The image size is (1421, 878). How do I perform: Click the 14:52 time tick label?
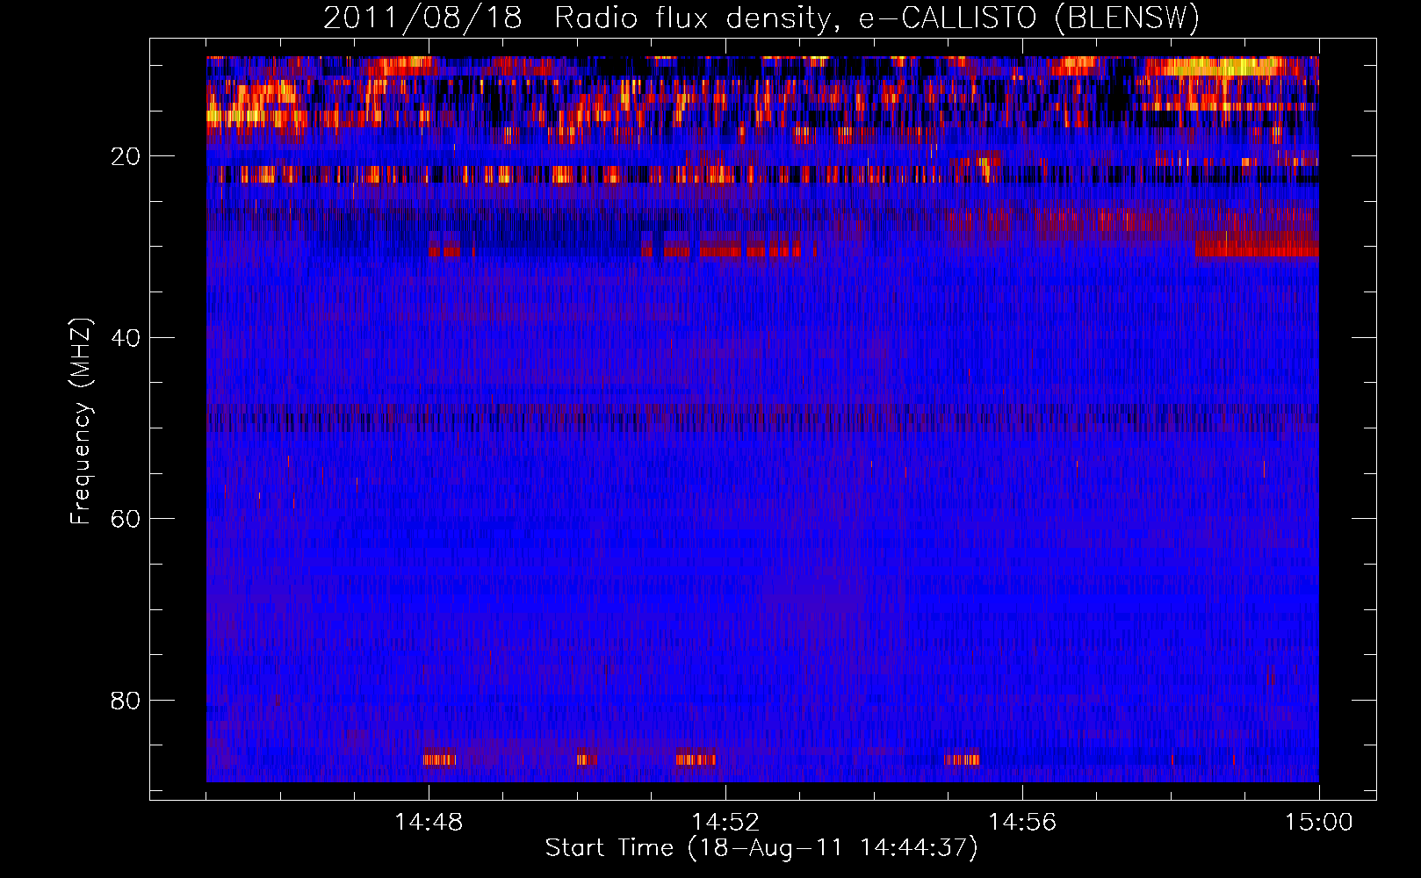point(725,823)
